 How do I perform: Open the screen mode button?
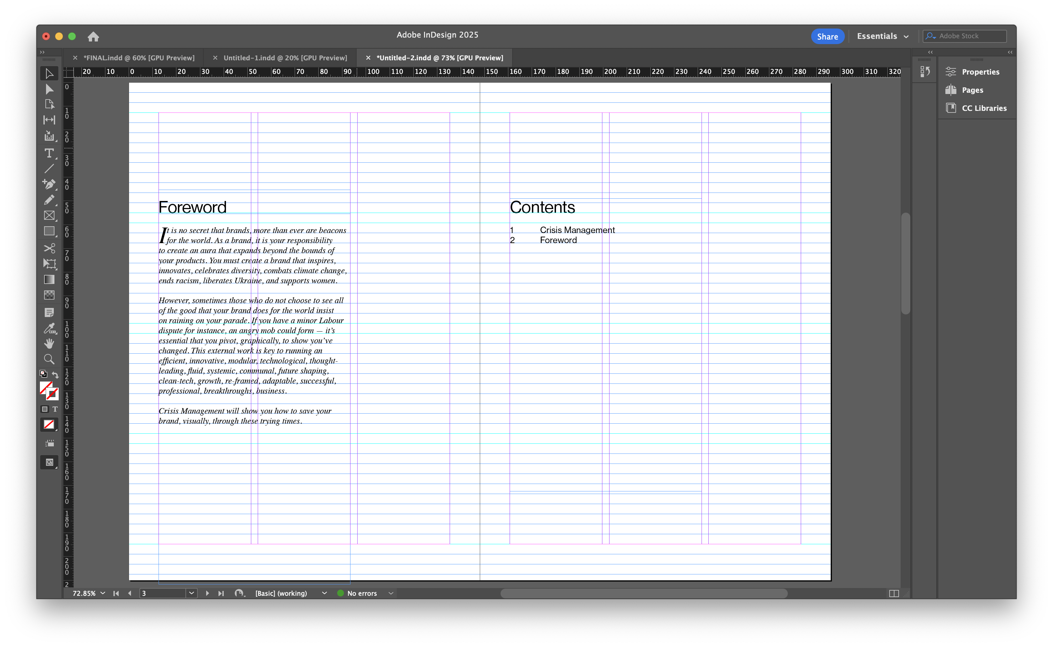pyautogui.click(x=49, y=462)
